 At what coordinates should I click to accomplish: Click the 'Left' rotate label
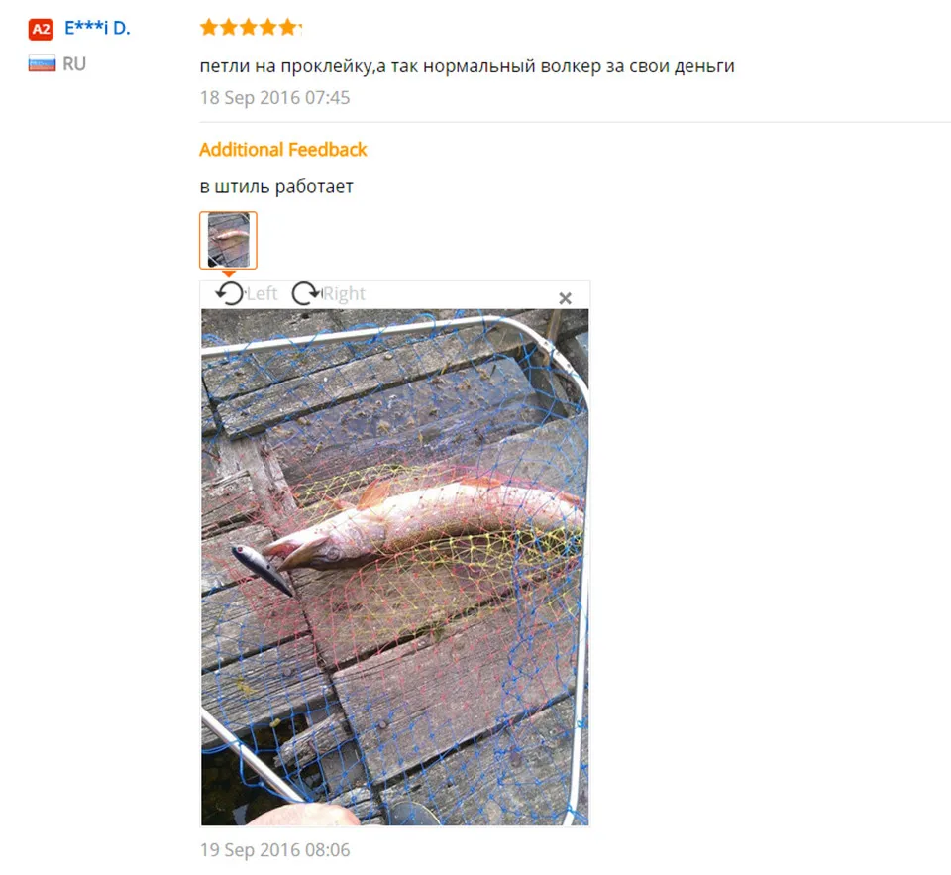pos(262,293)
